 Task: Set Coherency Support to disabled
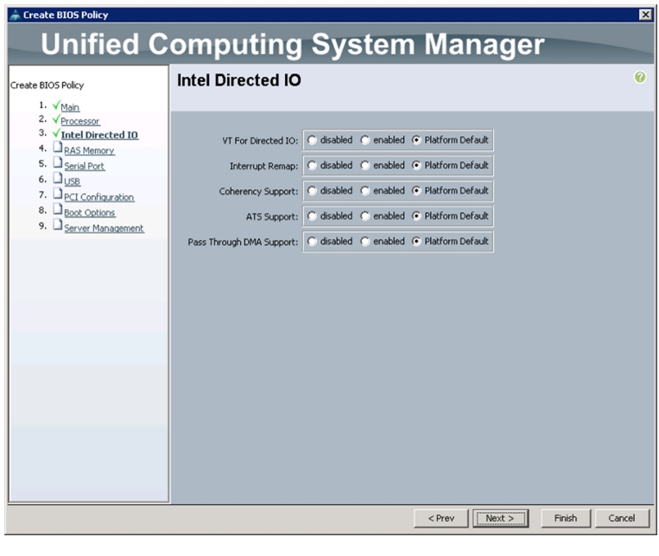pos(312,191)
